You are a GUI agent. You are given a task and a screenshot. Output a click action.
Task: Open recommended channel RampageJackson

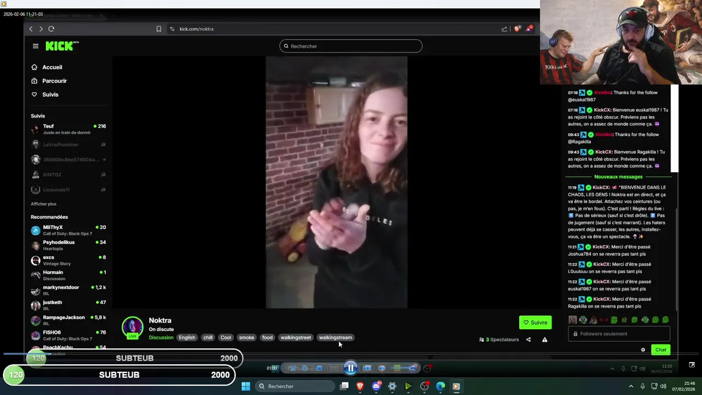click(69, 320)
